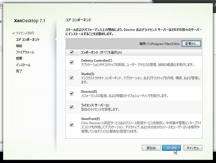The width and height of the screenshot is (216, 163).
Task: Uncheck the Director component checkbox
Action: click(71, 94)
